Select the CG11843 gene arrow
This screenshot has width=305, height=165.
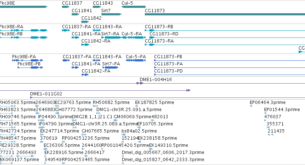tap(97, 7)
